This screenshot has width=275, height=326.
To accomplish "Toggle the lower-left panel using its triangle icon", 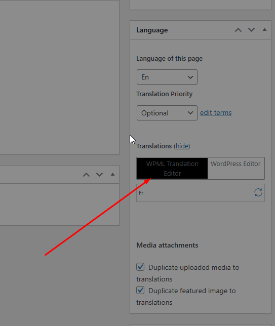I will click(112, 174).
